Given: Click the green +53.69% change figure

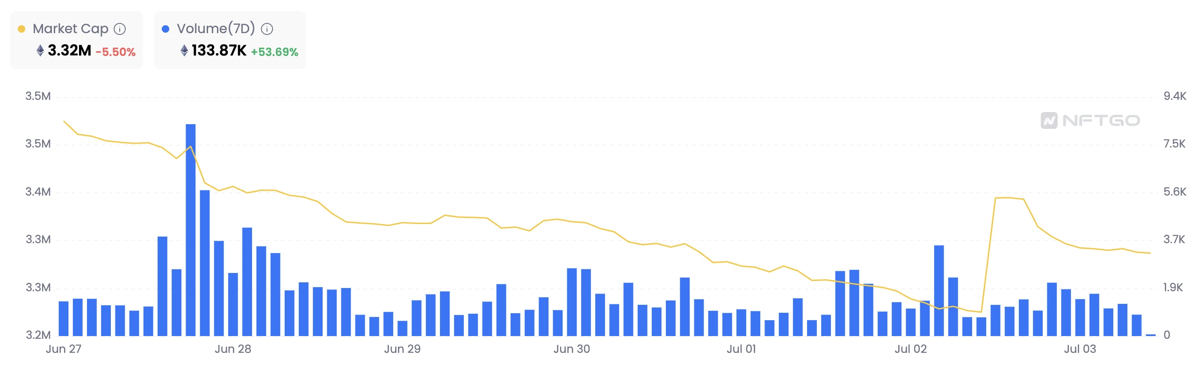Looking at the screenshot, I should pyautogui.click(x=274, y=52).
